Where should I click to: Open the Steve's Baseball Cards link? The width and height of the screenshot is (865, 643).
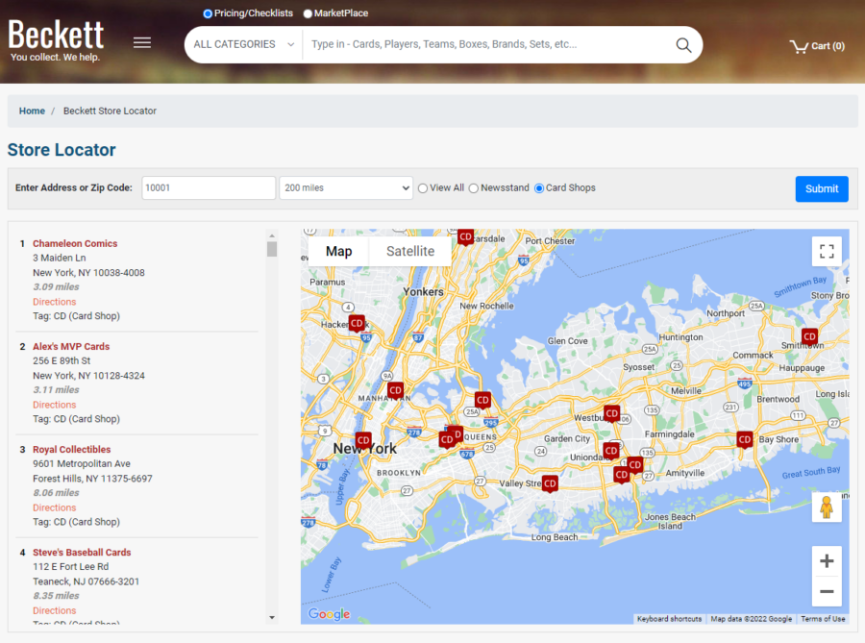pos(82,552)
